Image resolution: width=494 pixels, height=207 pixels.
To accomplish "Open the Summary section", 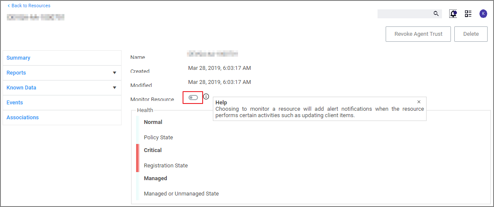I will (x=62, y=58).
